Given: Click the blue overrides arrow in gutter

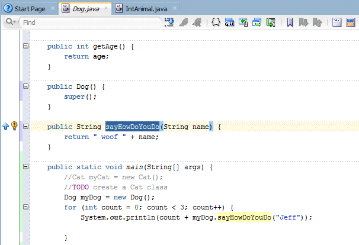Looking at the screenshot, I should click(x=5, y=126).
